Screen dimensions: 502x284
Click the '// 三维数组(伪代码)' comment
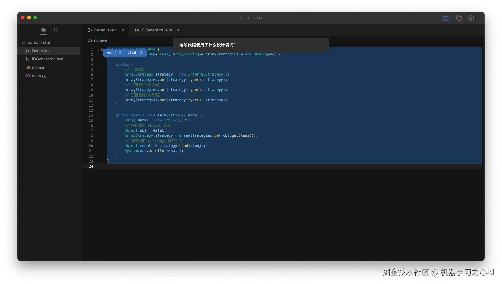(x=143, y=95)
